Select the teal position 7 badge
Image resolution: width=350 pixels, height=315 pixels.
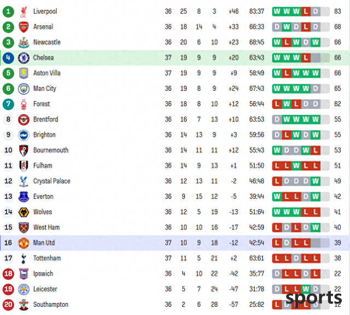[8, 104]
